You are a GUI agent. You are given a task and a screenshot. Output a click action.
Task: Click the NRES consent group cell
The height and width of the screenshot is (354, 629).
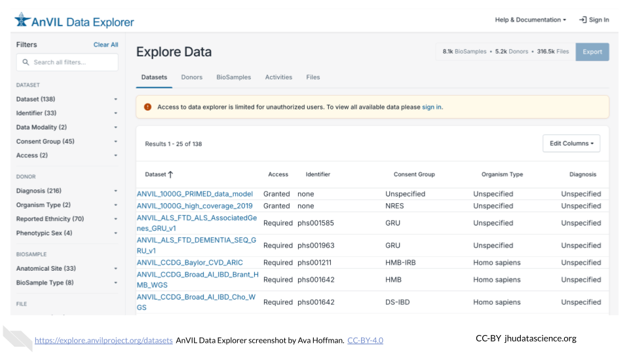(394, 206)
